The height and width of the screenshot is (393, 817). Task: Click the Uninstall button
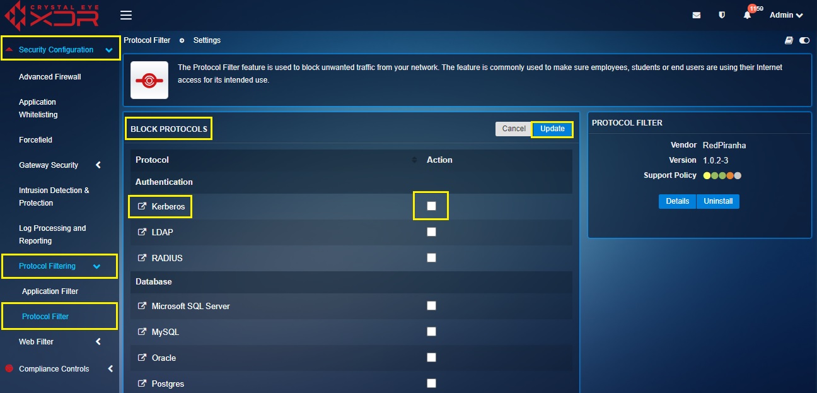[718, 201]
